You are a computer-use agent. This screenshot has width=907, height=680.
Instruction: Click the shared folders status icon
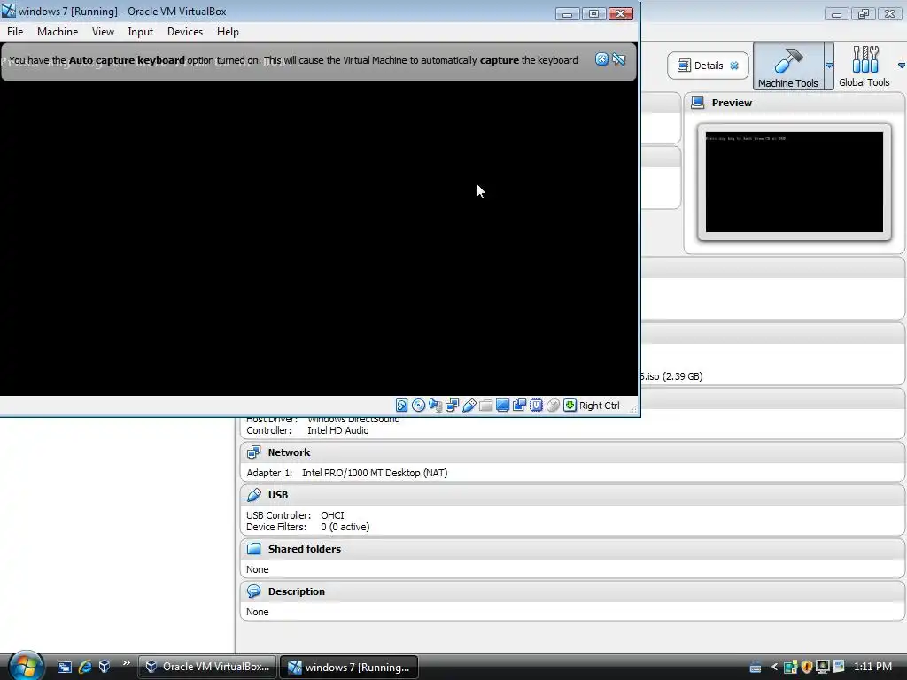pos(486,406)
